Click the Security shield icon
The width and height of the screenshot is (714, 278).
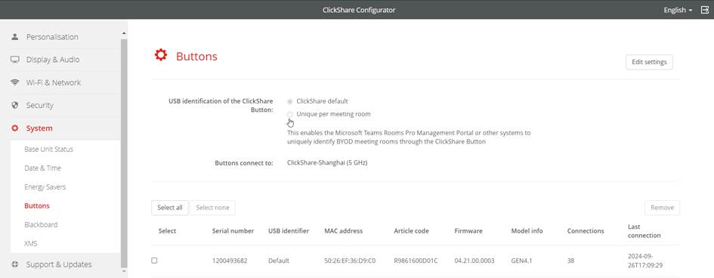15,105
